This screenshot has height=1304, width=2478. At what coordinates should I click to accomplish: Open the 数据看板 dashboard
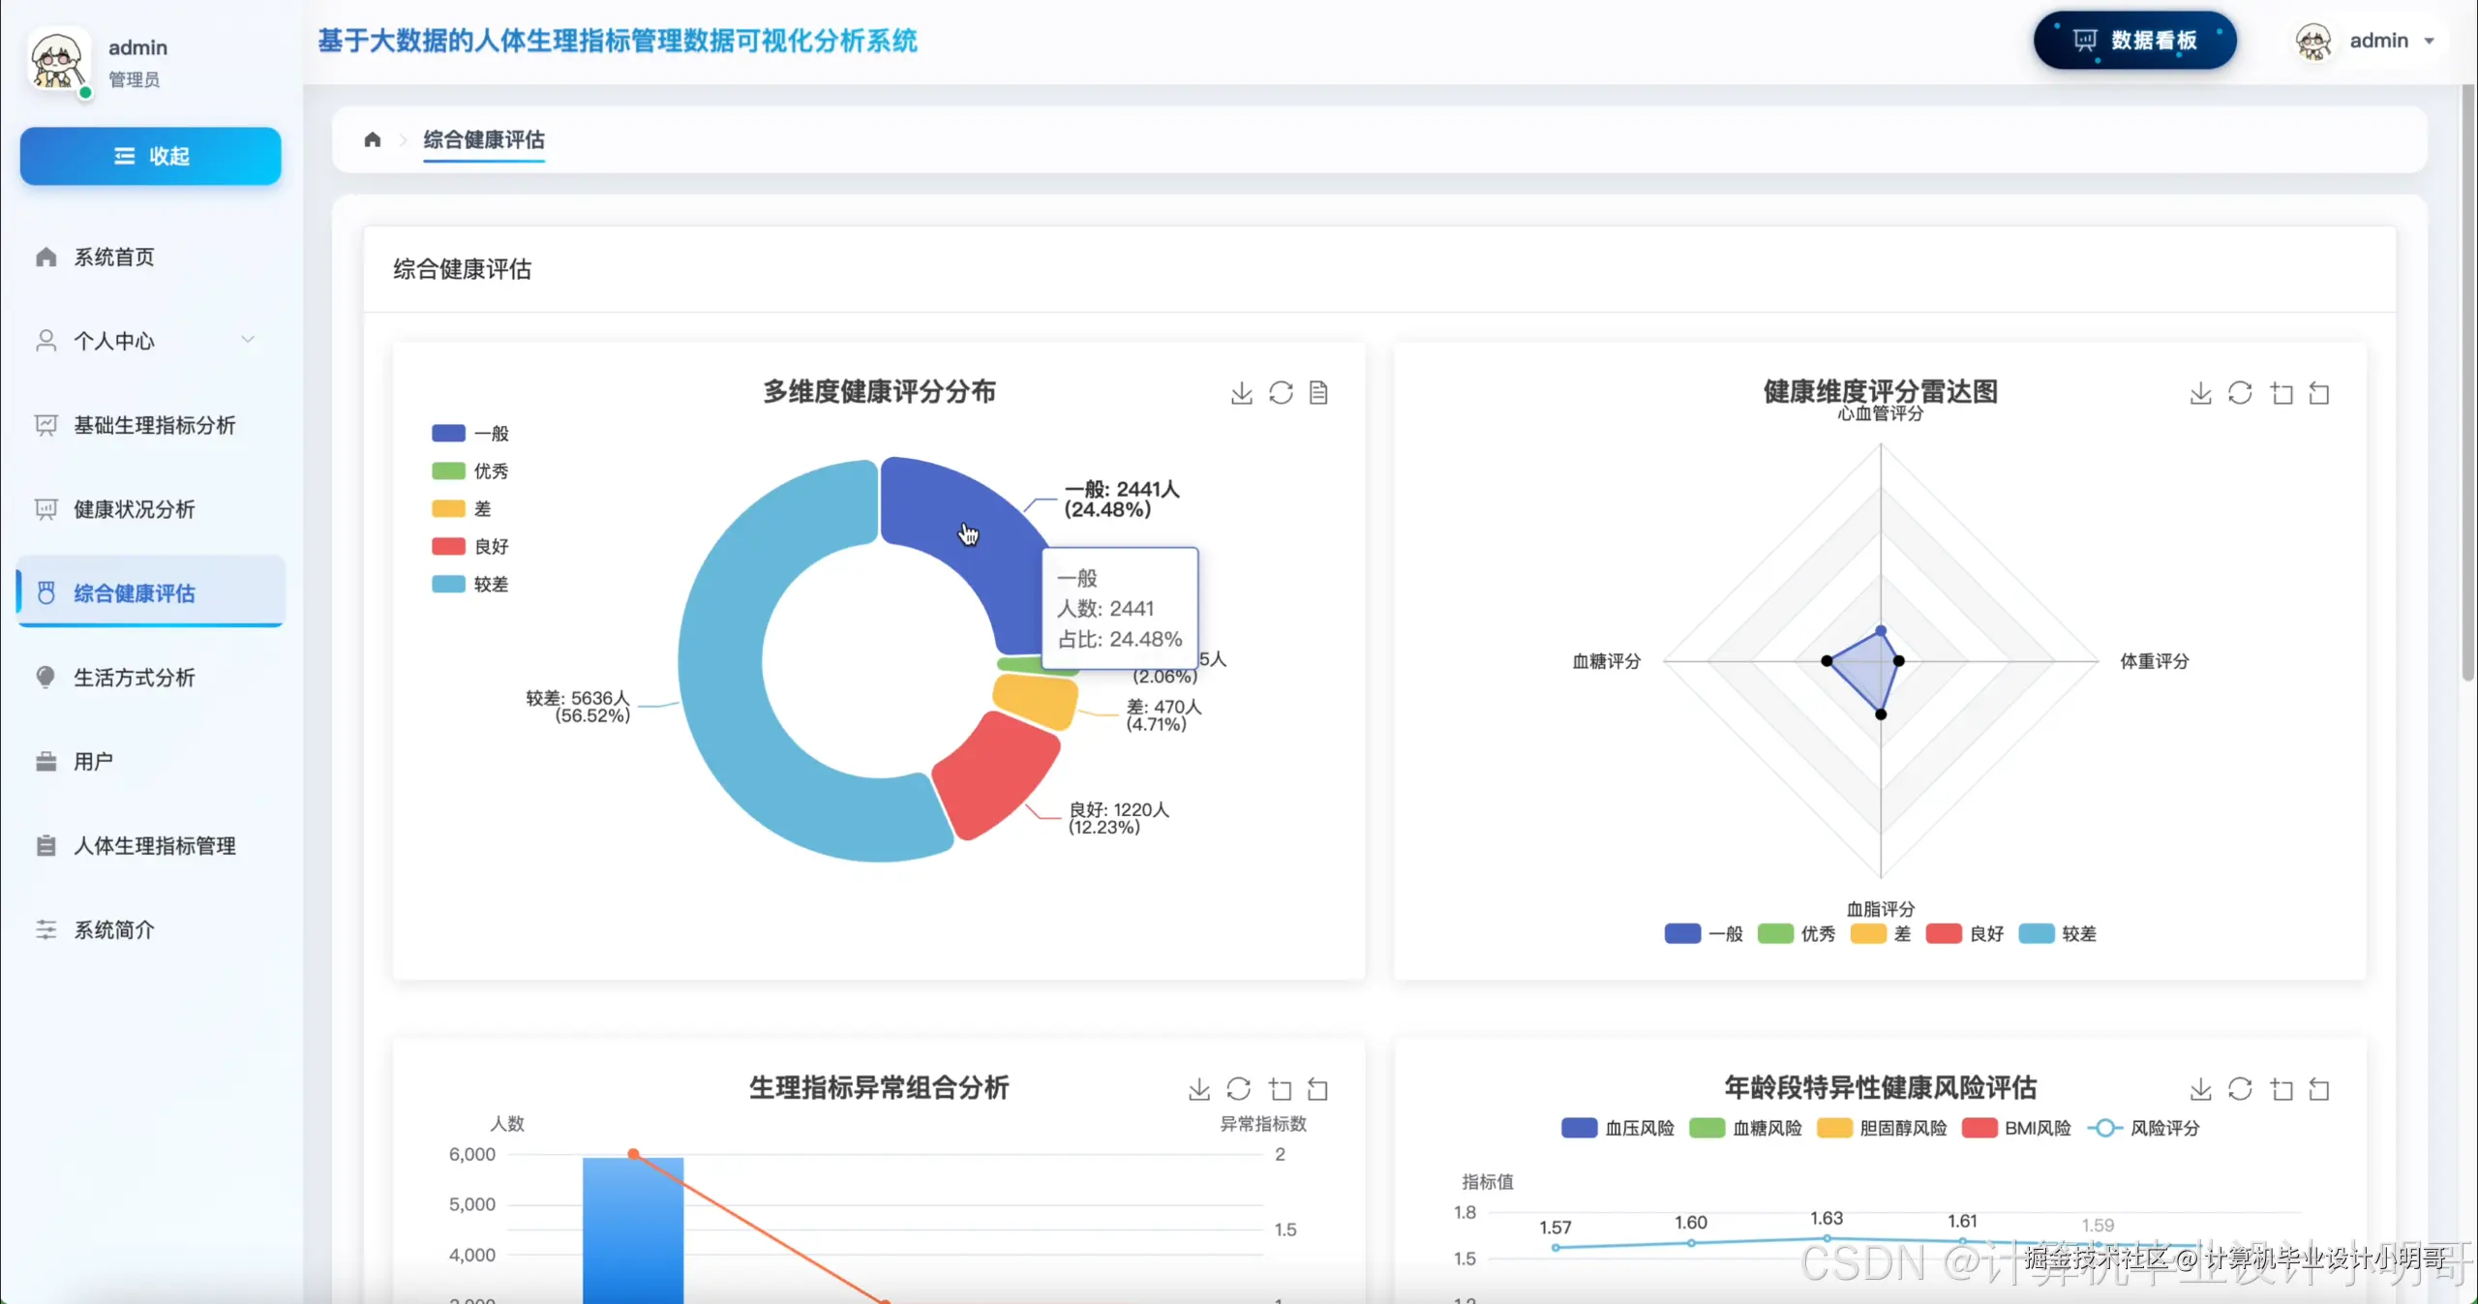point(2134,40)
